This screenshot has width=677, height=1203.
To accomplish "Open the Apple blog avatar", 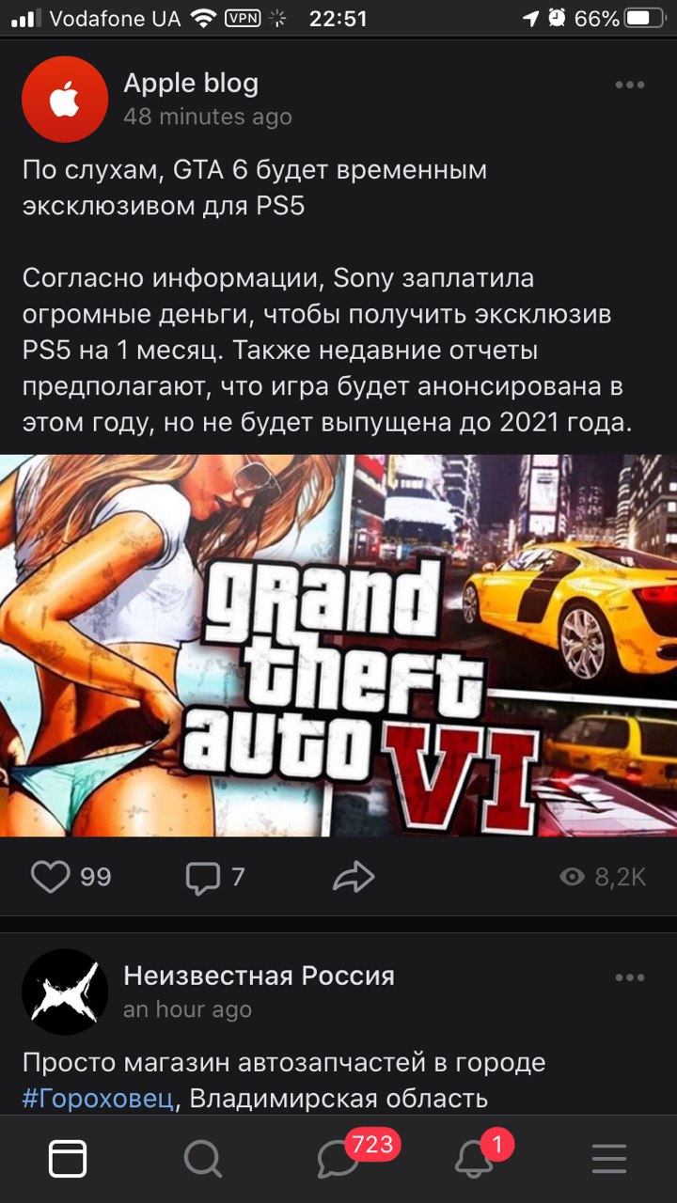I will point(65,100).
